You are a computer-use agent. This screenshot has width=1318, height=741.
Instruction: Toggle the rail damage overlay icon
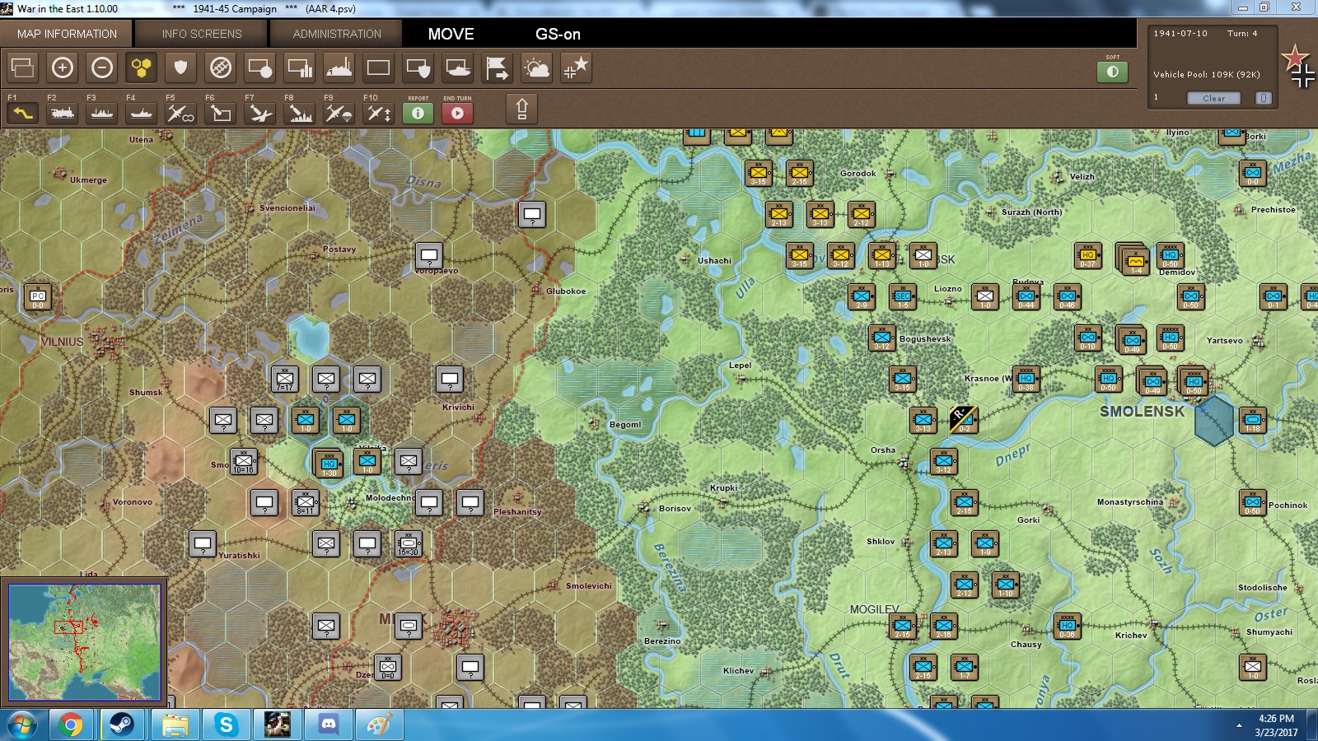[x=221, y=68]
